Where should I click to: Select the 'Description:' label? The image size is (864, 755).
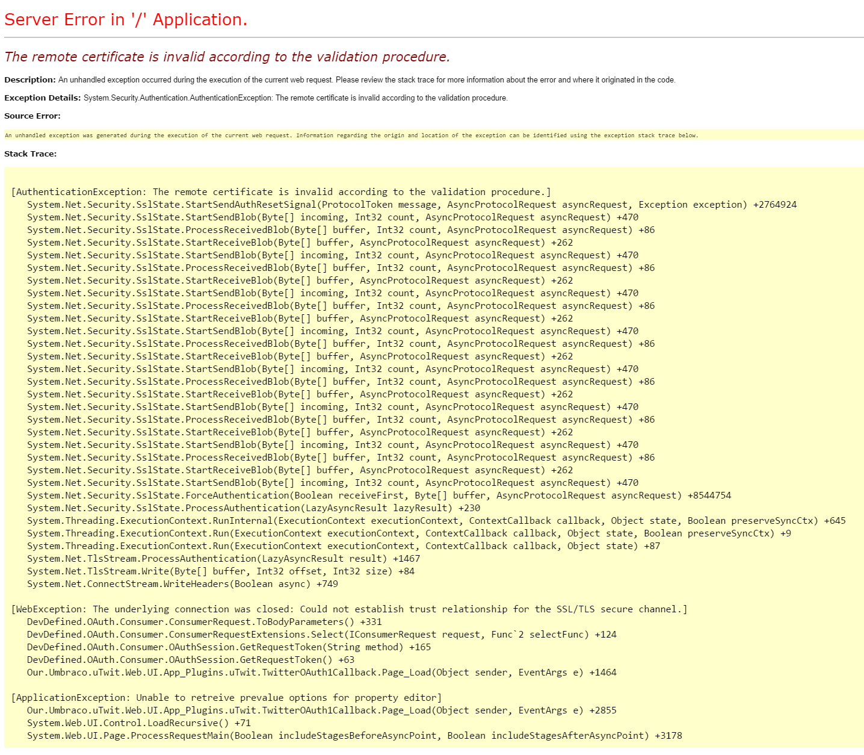[x=29, y=79]
